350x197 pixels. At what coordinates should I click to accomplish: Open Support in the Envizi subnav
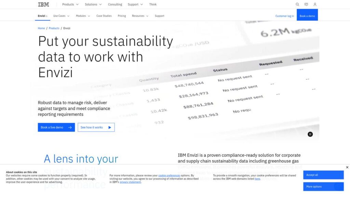pyautogui.click(x=159, y=16)
